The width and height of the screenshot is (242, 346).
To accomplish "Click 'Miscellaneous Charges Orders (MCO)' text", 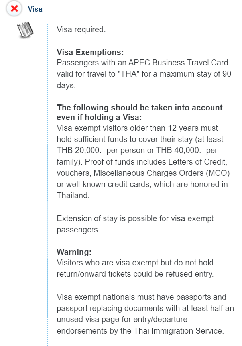I will coord(162,173).
